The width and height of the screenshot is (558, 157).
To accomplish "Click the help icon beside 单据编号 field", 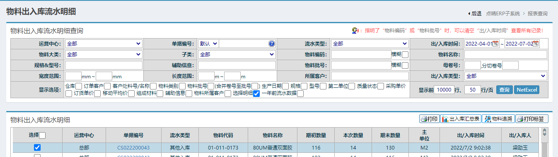I will click(272, 43).
